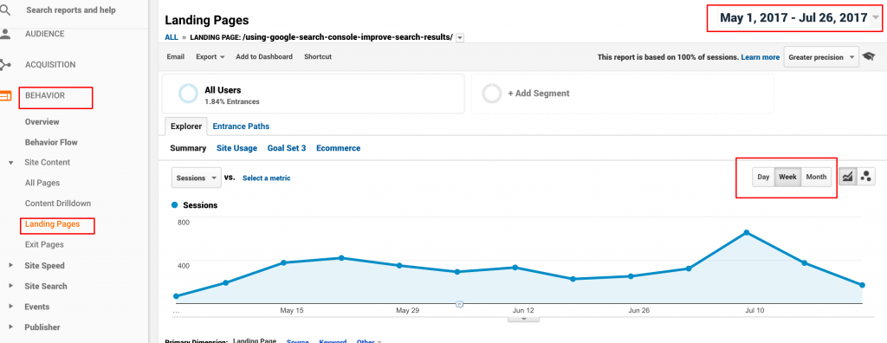
Task: Switch to line chart view icon
Action: (x=847, y=178)
